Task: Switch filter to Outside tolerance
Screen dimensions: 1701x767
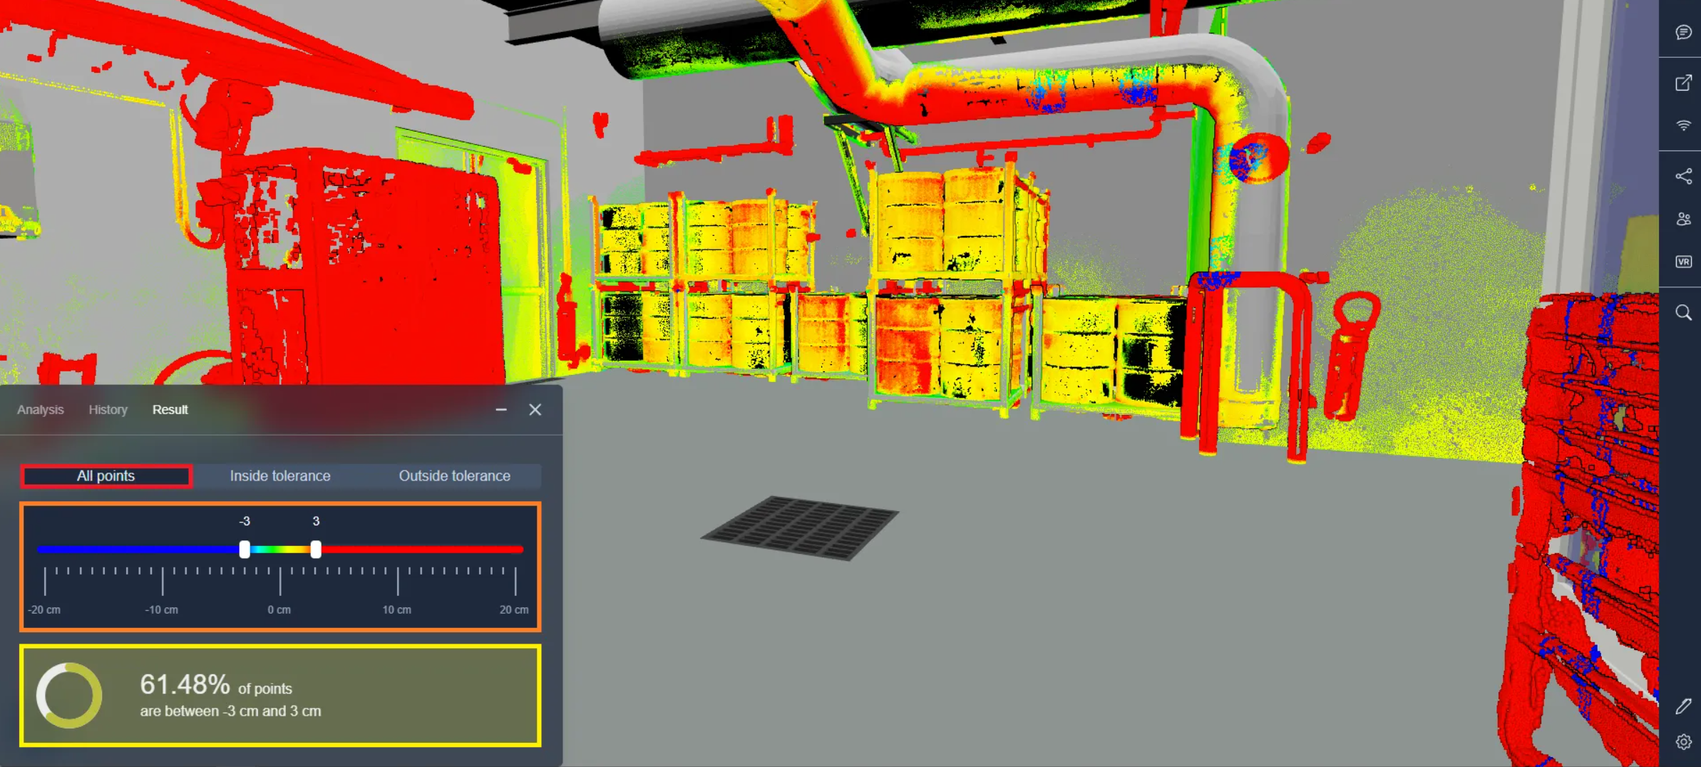Action: (454, 476)
